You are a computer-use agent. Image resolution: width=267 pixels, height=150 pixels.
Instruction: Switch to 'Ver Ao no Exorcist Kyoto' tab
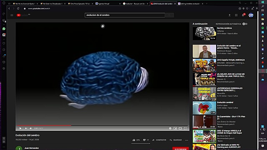click(x=25, y=4)
